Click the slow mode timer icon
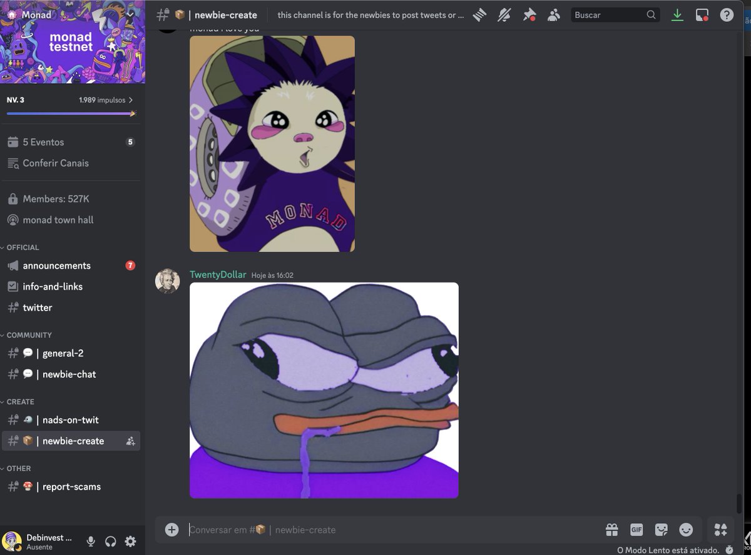Screen dimensions: 751x555 (x=729, y=550)
